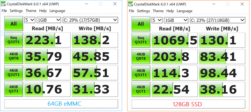Open Settings menu in eMMC window

[x=16, y=11]
